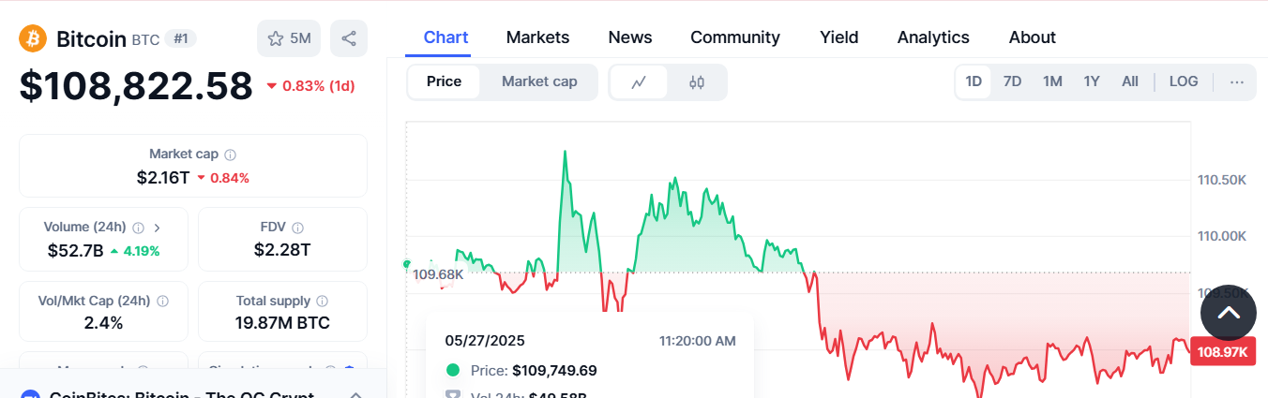Open the Analytics tab

point(933,37)
